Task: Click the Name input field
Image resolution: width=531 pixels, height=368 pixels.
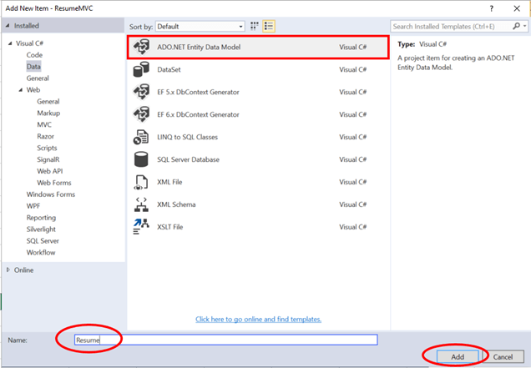Action: [226, 340]
